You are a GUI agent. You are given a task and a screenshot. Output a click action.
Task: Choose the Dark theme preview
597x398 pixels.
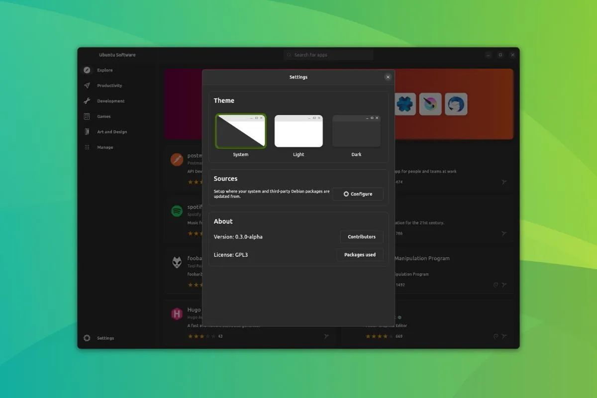tap(356, 131)
